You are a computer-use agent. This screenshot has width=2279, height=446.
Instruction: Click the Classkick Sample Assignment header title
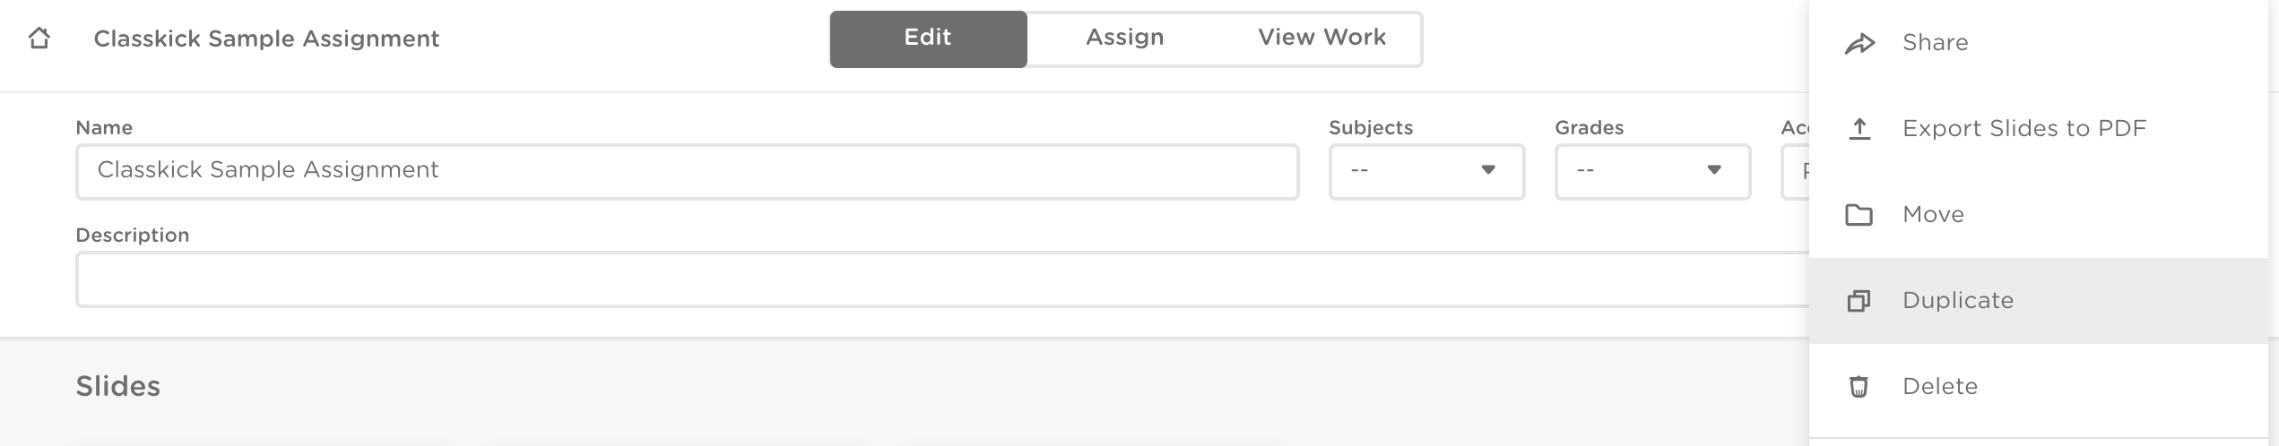coord(266,39)
